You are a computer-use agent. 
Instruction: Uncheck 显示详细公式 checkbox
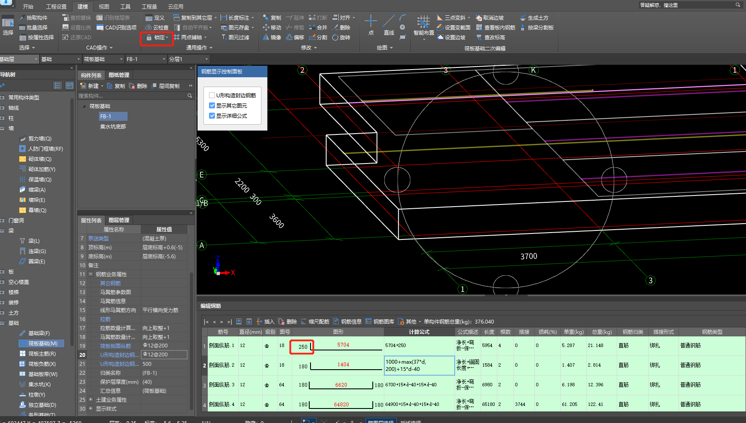(212, 116)
